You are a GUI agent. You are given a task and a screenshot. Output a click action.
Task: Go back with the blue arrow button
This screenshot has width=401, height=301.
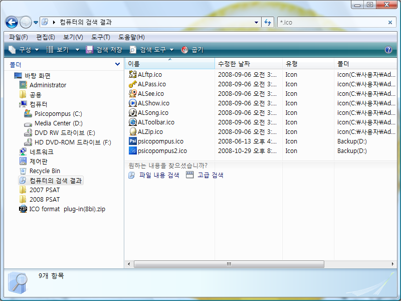click(x=12, y=22)
